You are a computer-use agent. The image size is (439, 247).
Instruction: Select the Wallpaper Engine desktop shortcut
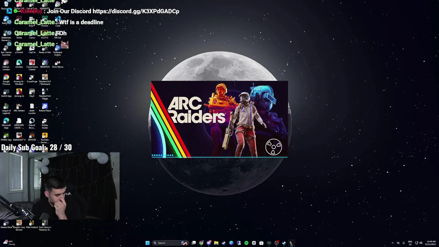58,50
